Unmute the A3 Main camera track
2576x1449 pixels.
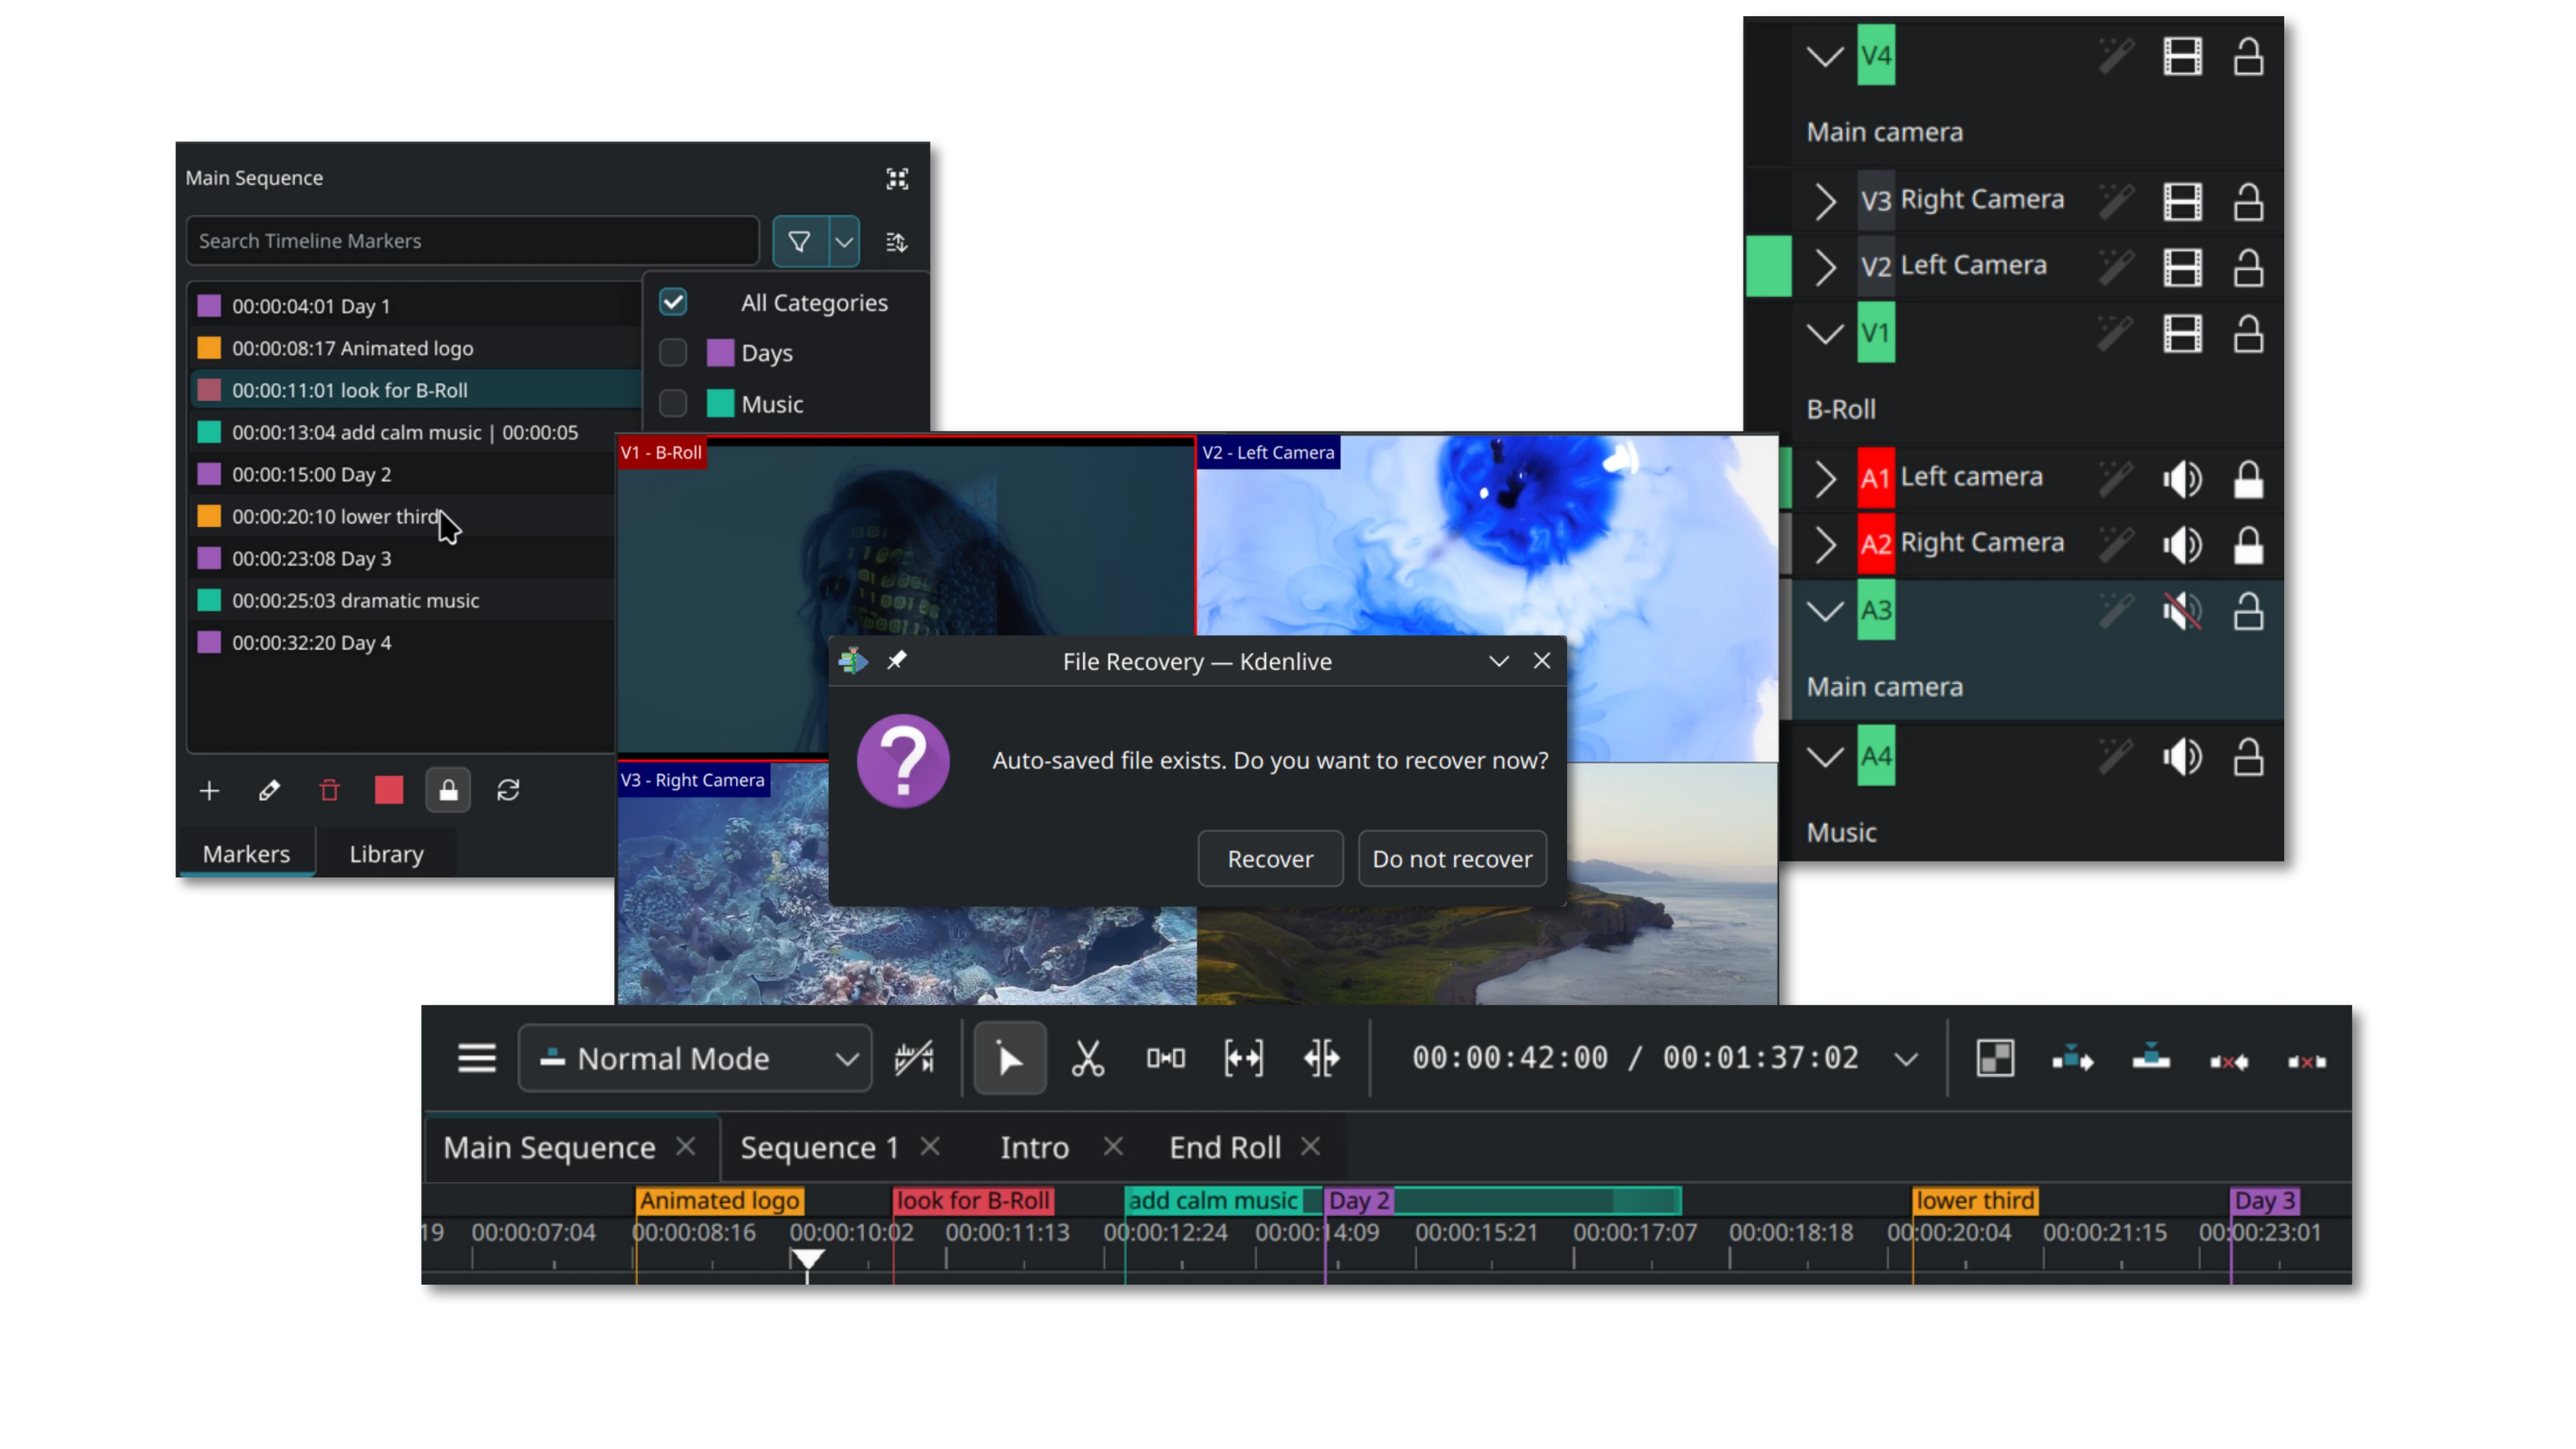click(x=2182, y=611)
